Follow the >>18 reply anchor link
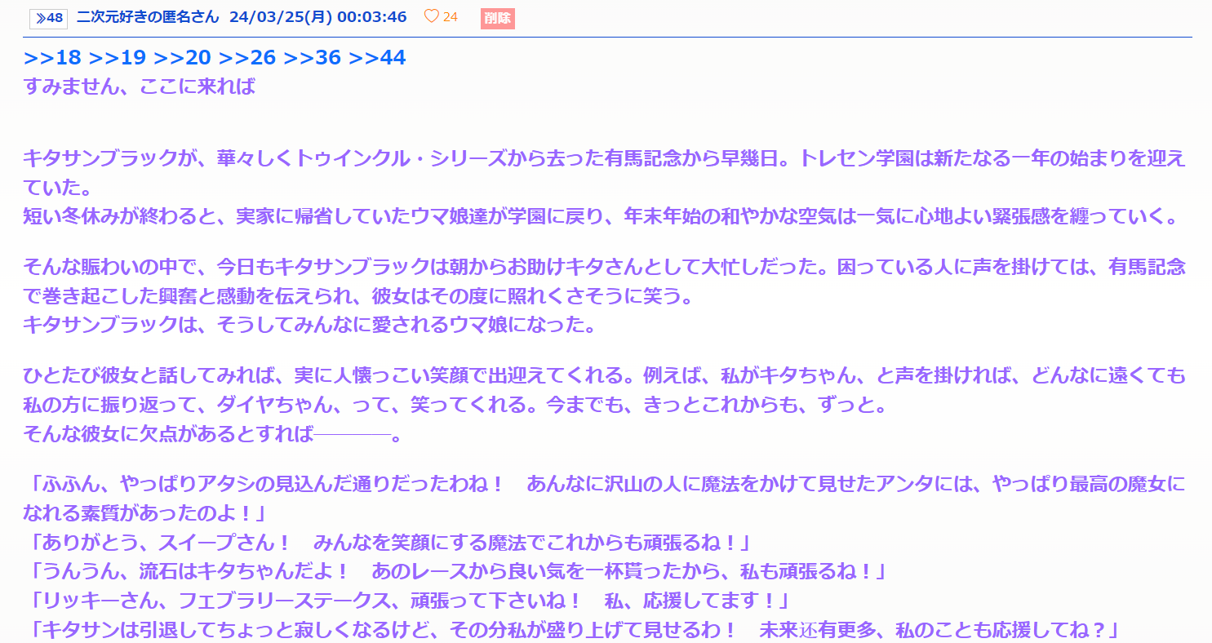The height and width of the screenshot is (643, 1212). (52, 57)
